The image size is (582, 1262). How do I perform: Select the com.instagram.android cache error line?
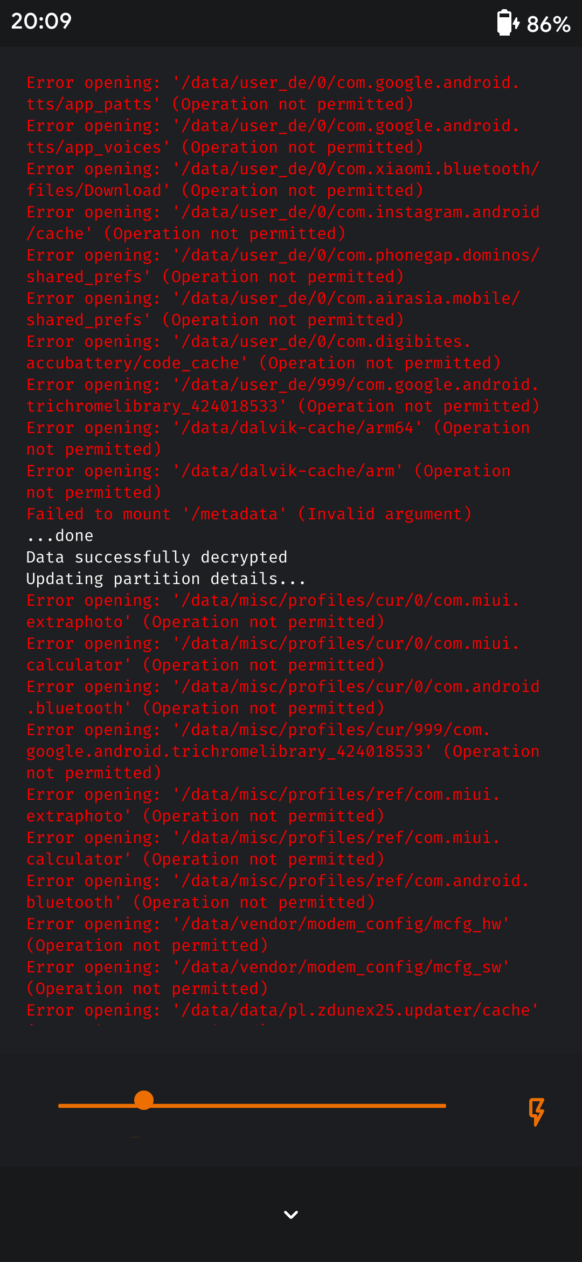tap(283, 223)
